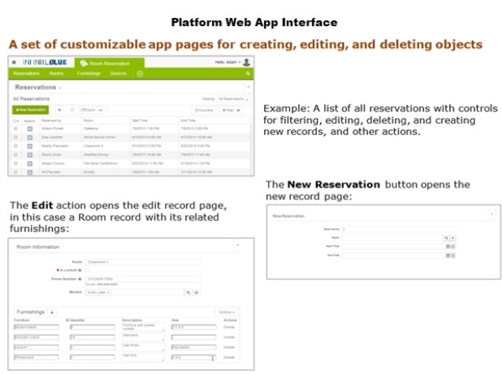Click the Columns button
This screenshot has width=503, height=374.
(x=202, y=109)
